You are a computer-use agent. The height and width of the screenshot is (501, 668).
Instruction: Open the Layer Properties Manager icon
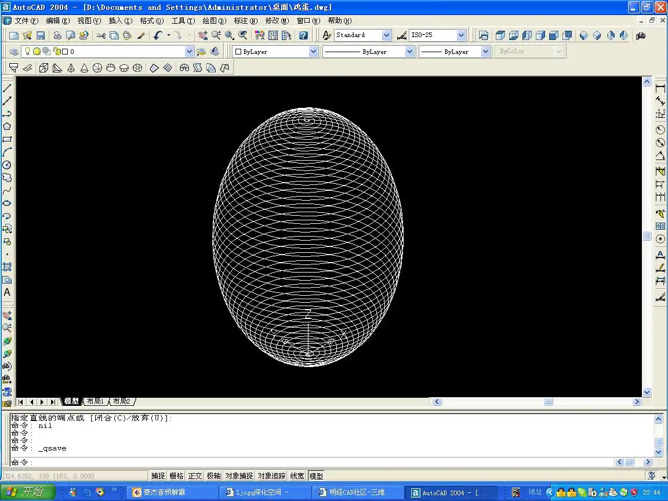[14, 52]
